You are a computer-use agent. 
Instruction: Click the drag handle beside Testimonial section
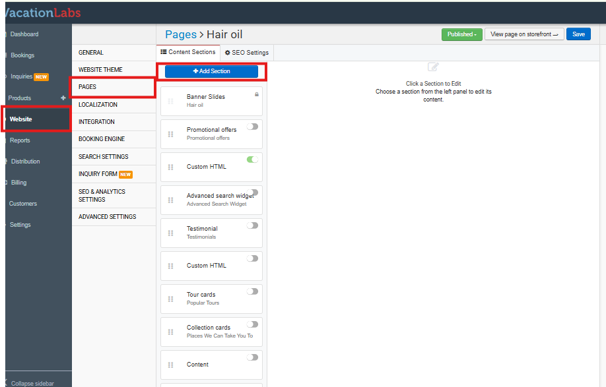click(170, 233)
